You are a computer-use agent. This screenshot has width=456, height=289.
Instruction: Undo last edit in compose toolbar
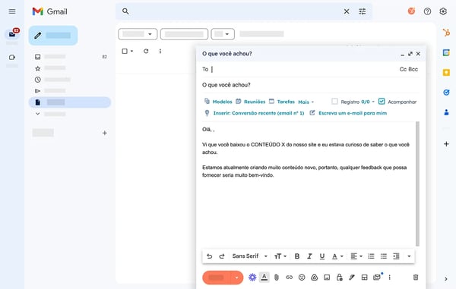coord(210,256)
